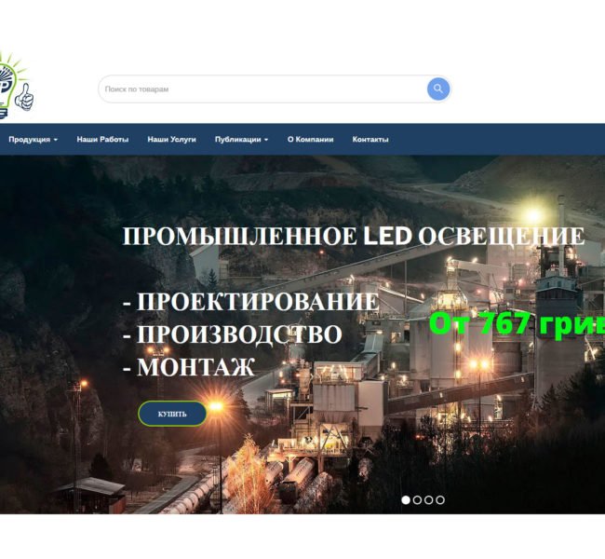Screen dimensions: 605x559
Task: Click the '- ПРОИЗВОДСТВО' banner line
Action: tap(233, 334)
